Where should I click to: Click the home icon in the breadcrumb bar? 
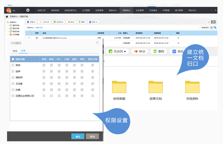[x=7, y=17]
